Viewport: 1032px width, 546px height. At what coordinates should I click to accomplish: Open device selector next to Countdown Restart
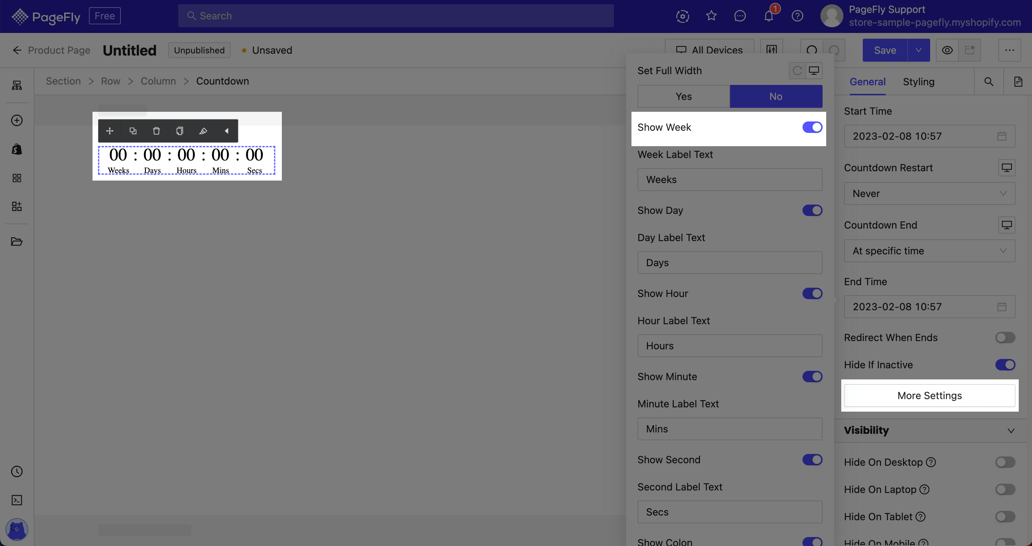click(1006, 168)
